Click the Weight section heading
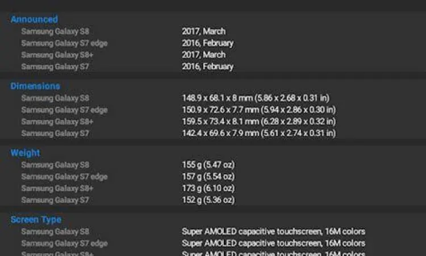The image size is (426, 256). 26,152
